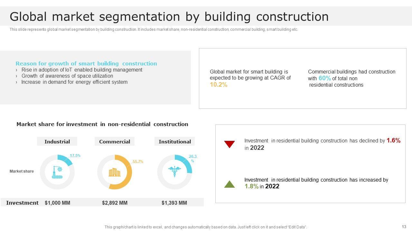Click bullet 'Increase in demand for energy efficient system'

click(x=74, y=82)
